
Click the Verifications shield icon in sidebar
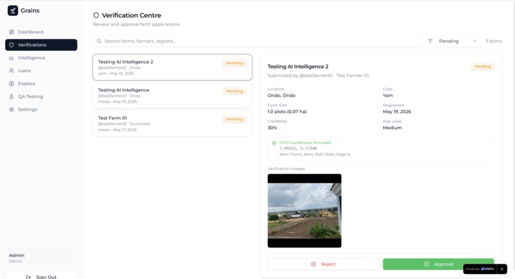[12, 45]
